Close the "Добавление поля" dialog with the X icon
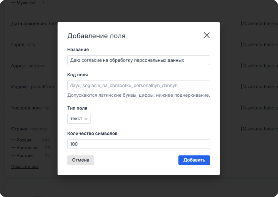Screen dimensions: 278x197 click(x=207, y=35)
